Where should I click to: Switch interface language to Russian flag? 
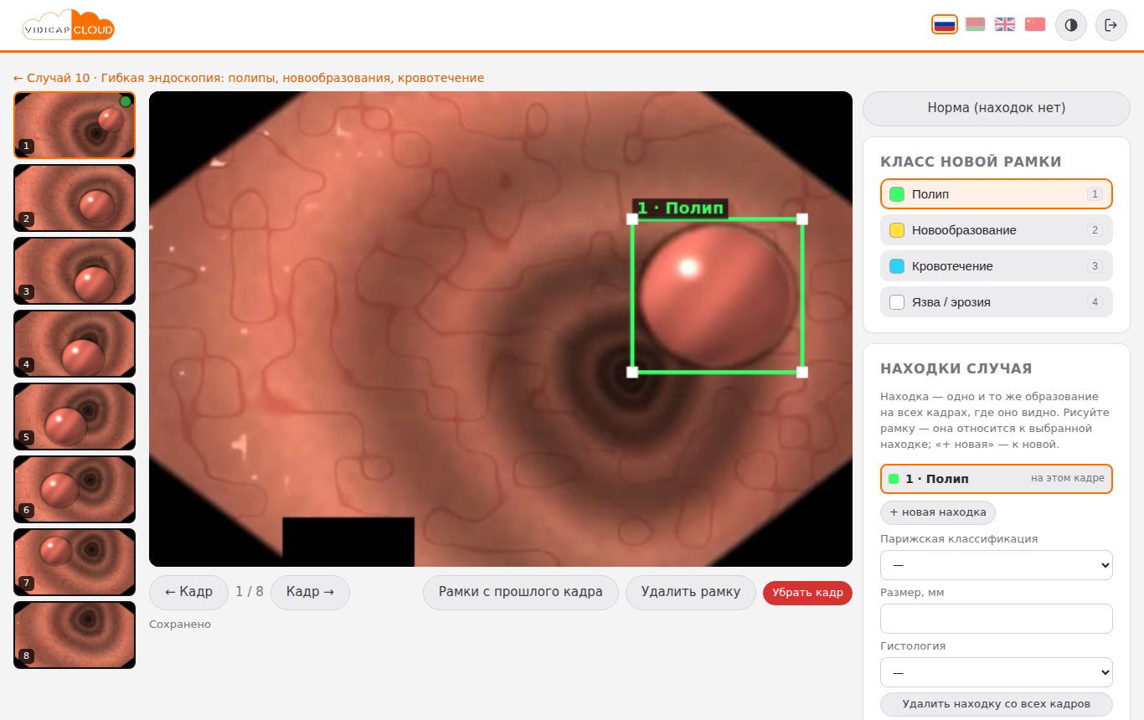click(945, 24)
